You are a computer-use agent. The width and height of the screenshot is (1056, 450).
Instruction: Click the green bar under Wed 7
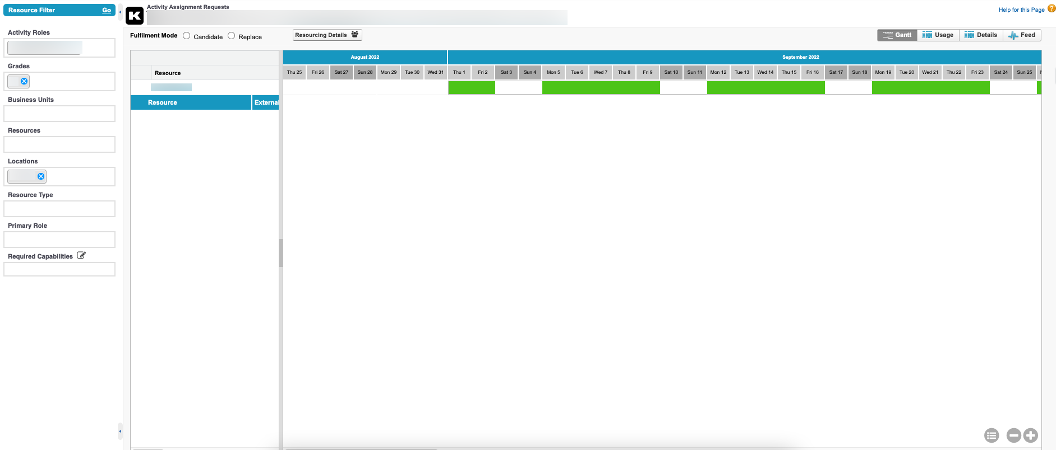pyautogui.click(x=601, y=87)
